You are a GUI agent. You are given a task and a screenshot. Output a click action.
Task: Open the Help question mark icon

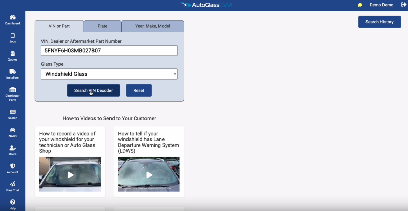click(x=13, y=202)
